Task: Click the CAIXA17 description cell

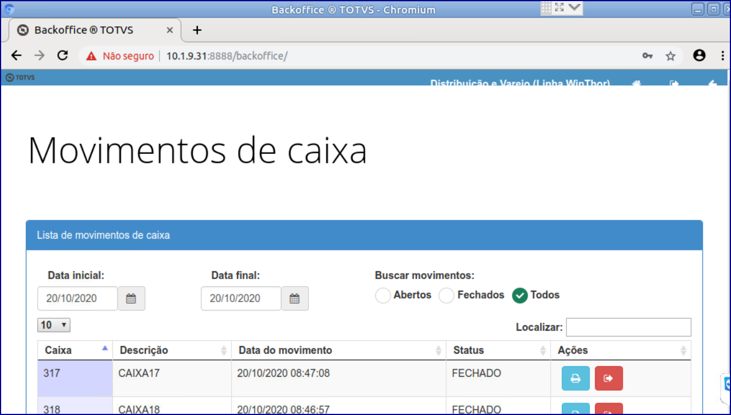Action: coord(172,378)
